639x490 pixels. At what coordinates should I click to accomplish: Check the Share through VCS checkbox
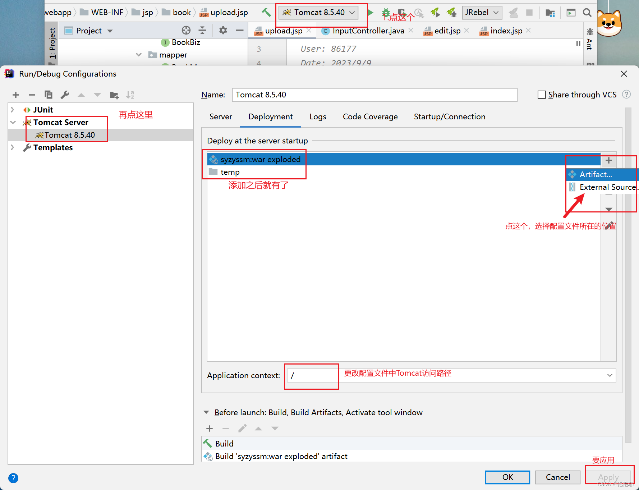[542, 95]
